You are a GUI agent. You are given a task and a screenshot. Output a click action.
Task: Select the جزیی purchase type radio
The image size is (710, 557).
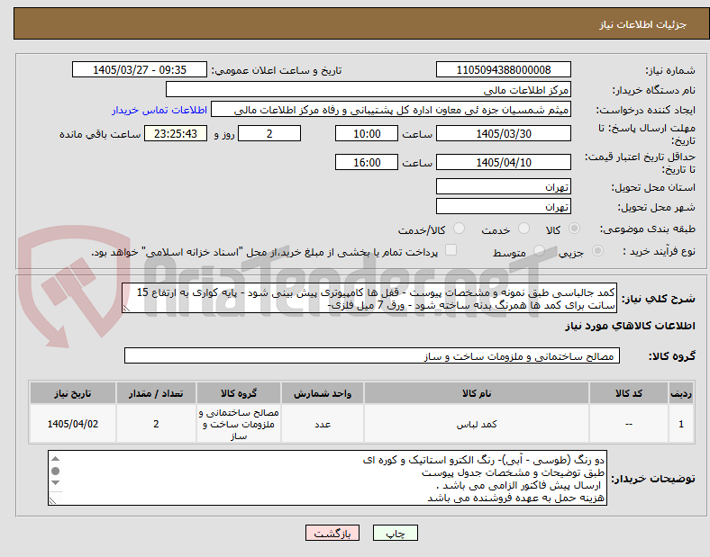pos(597,251)
